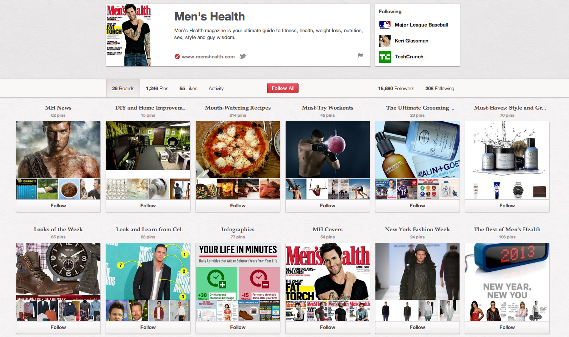The width and height of the screenshot is (569, 337).
Task: View the 15,680 Followers list
Action: (396, 88)
